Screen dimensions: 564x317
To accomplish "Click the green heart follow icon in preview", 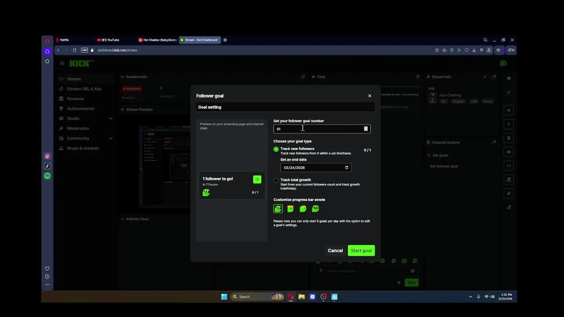I will [x=257, y=179].
